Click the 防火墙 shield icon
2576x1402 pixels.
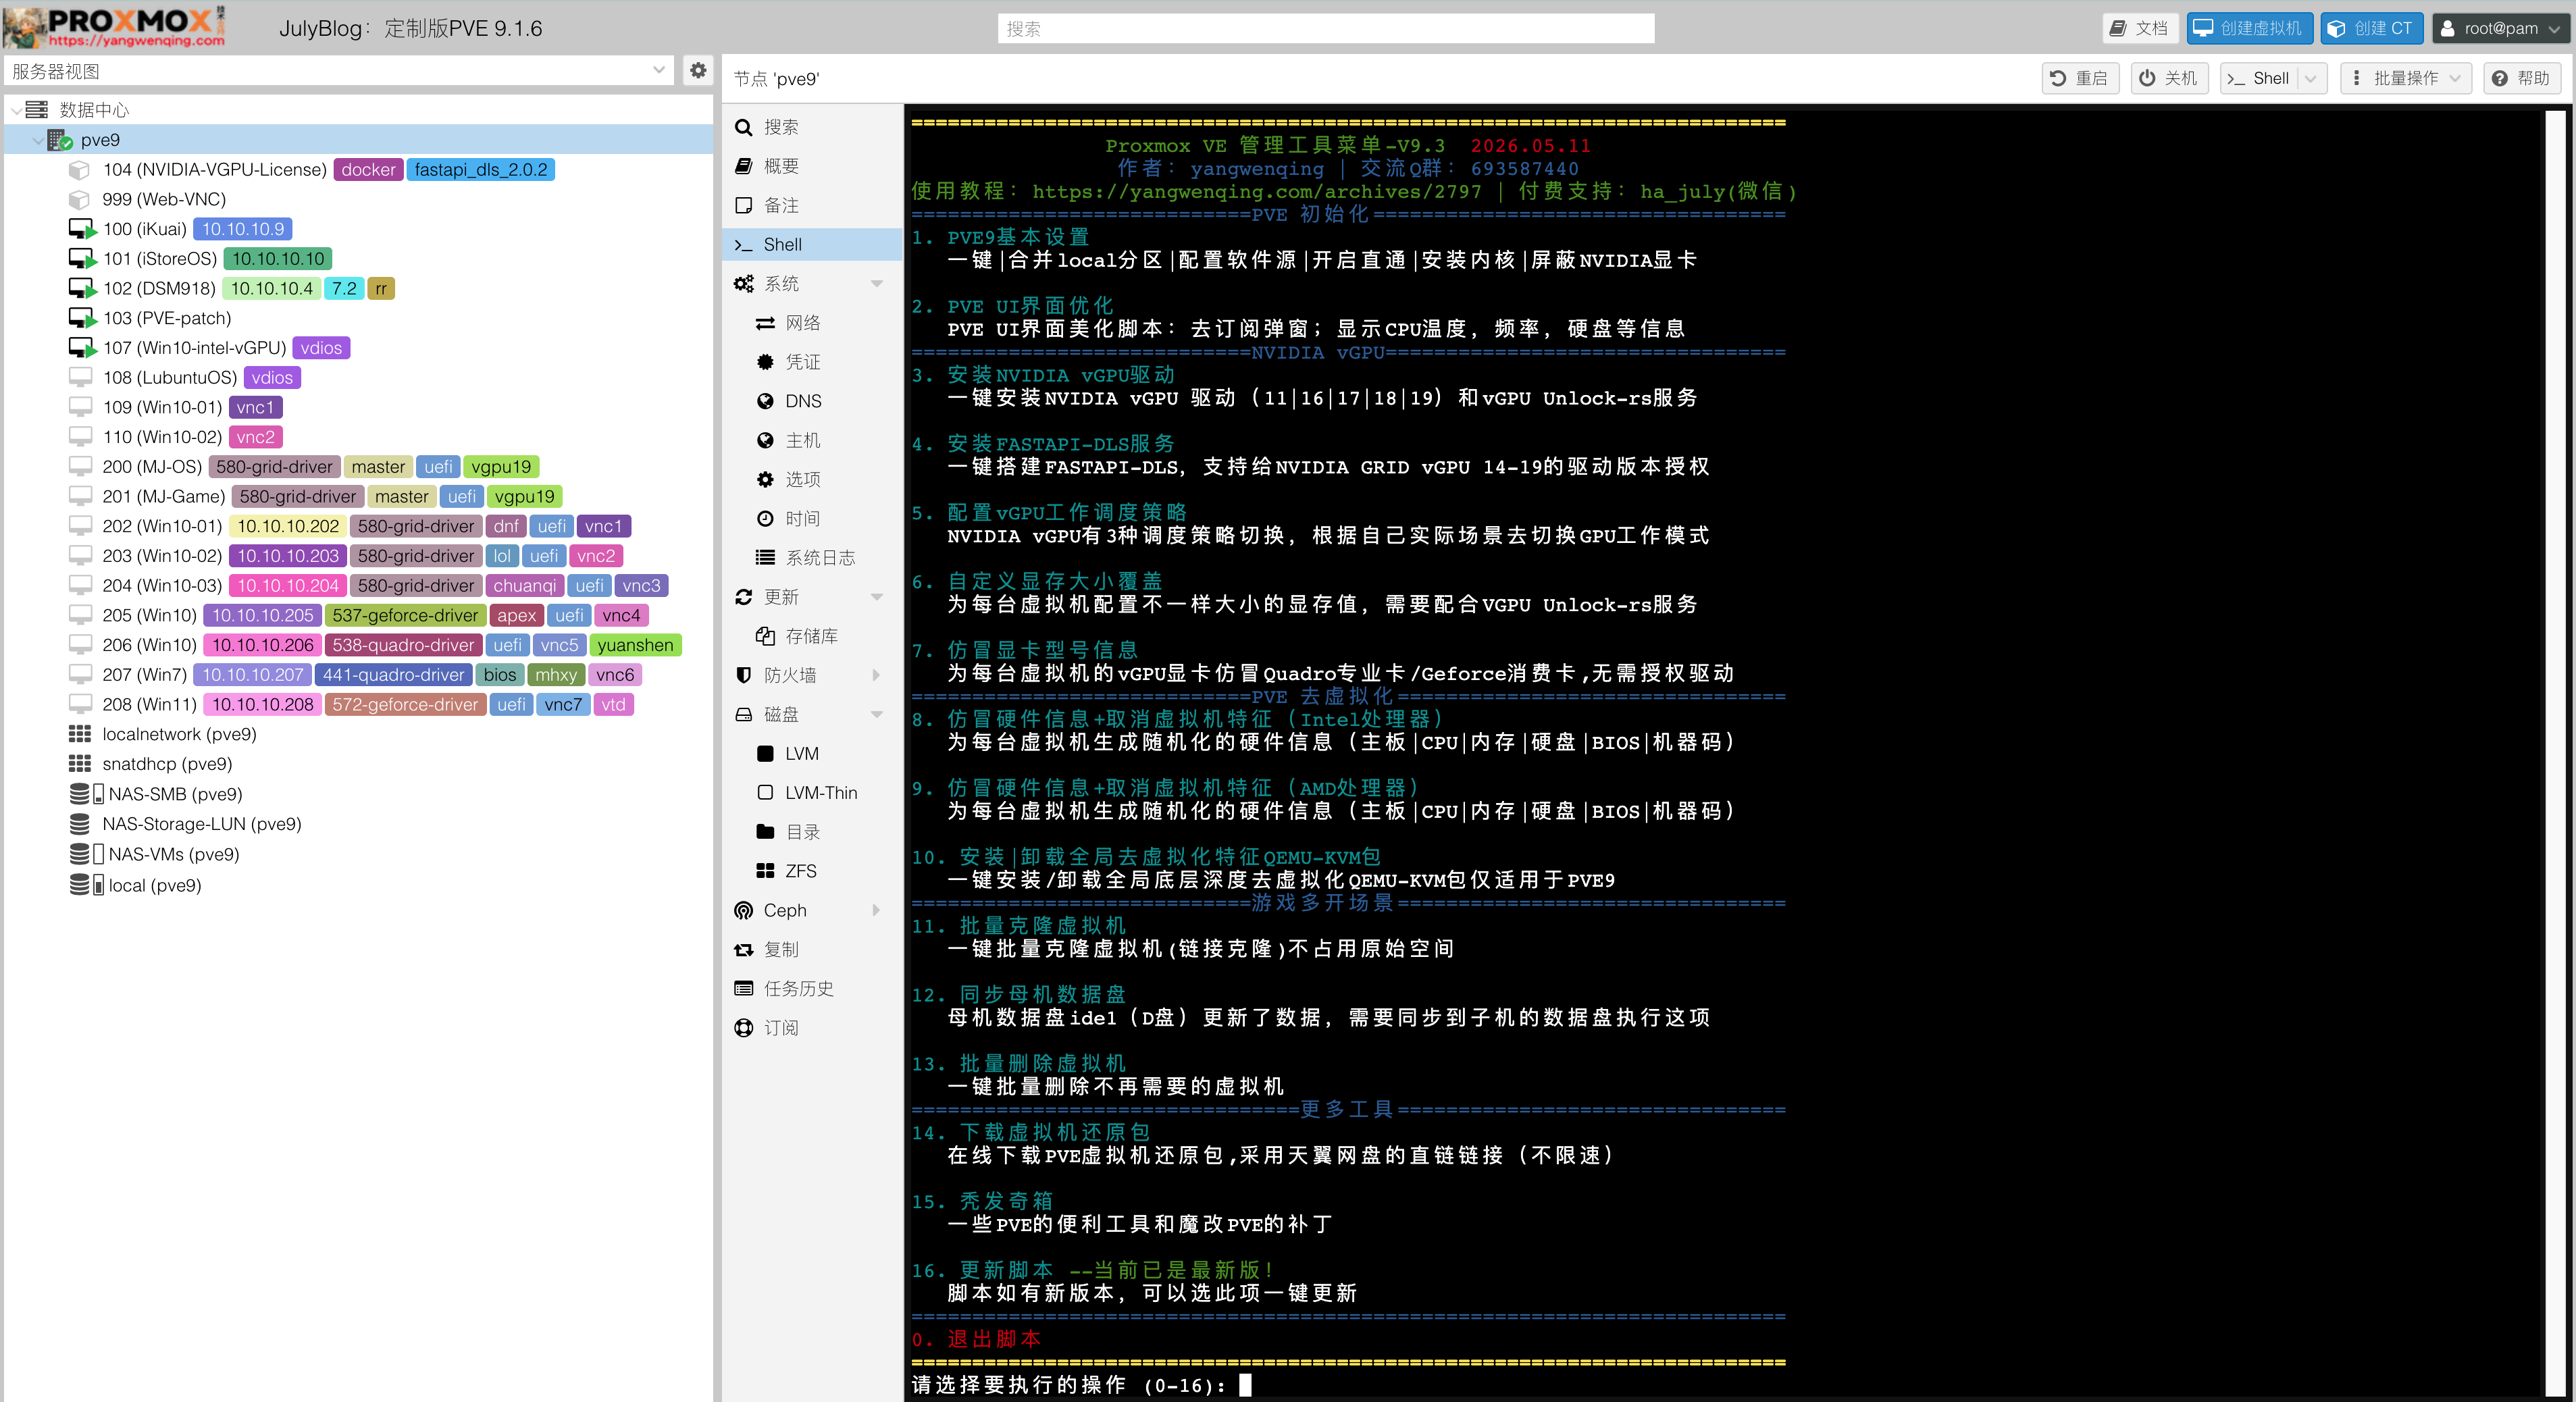click(x=744, y=675)
